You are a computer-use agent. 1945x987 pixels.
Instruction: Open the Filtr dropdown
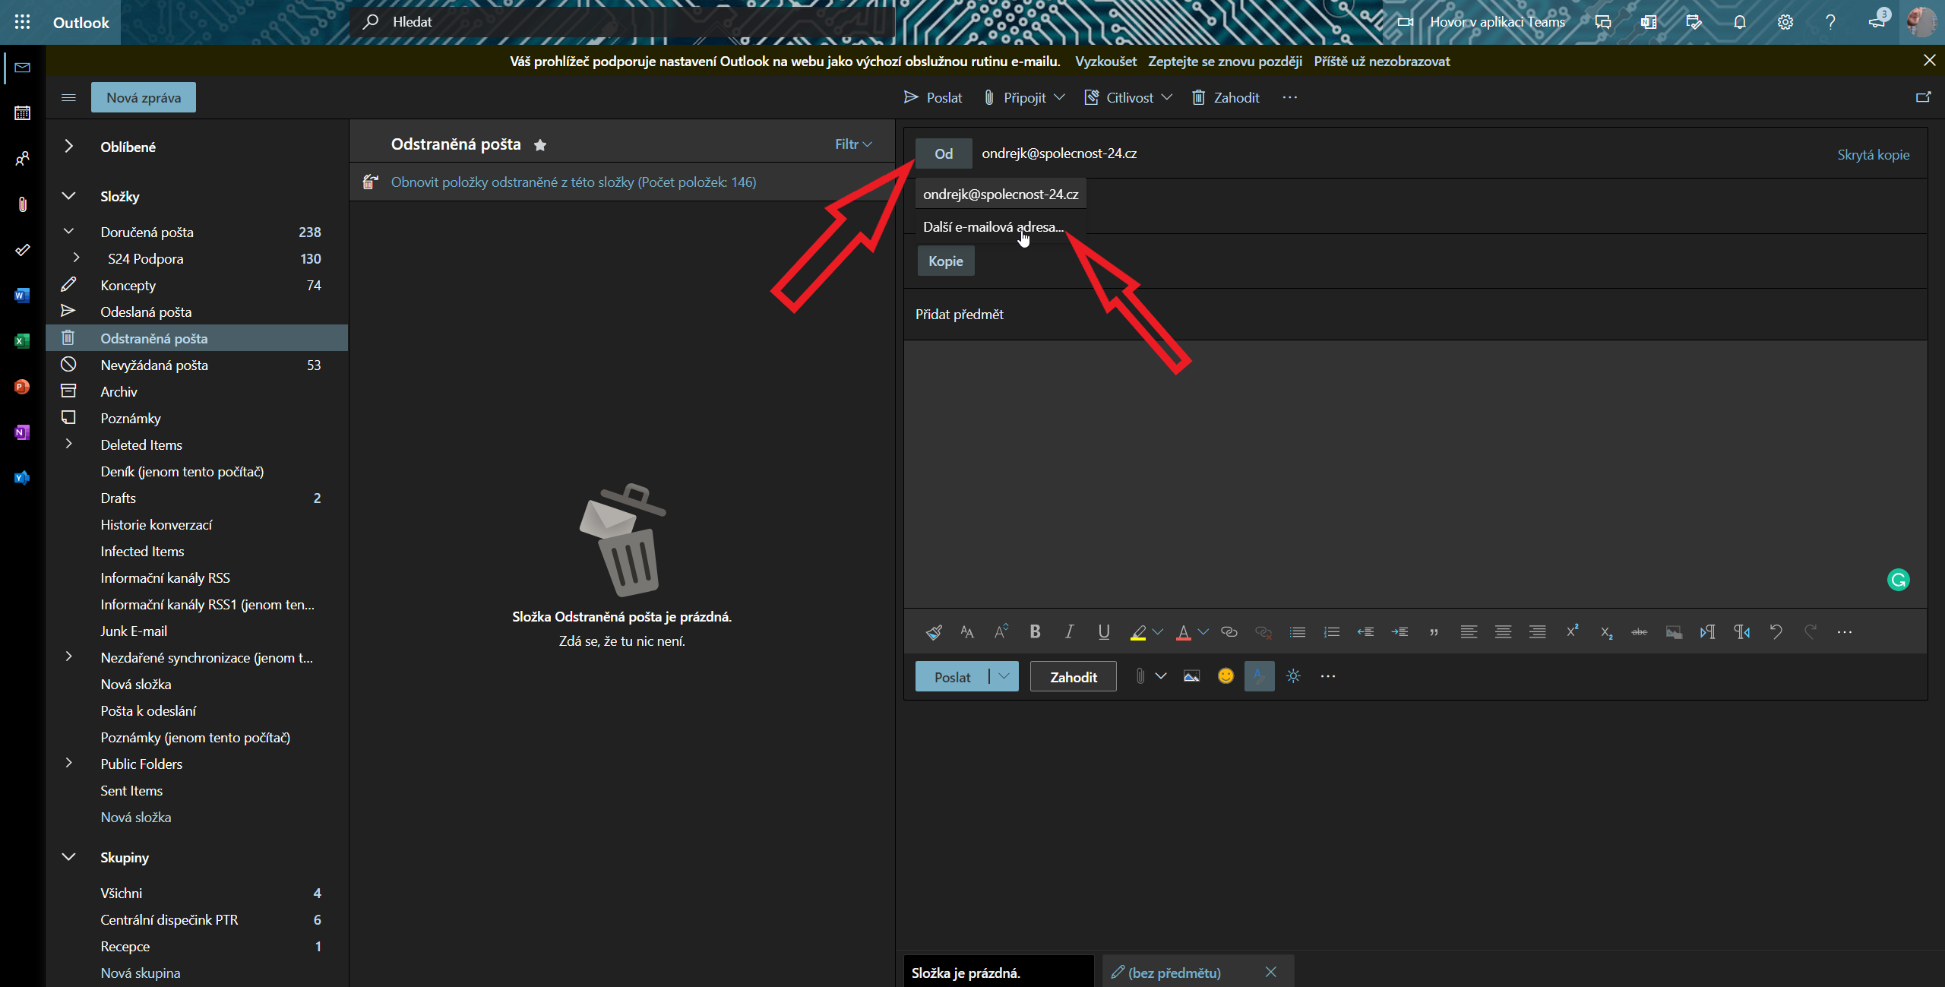(852, 144)
